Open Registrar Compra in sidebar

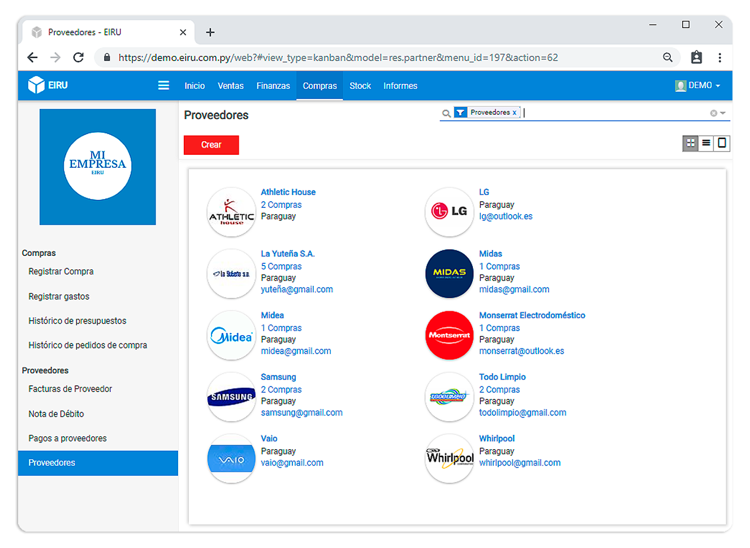tap(61, 271)
